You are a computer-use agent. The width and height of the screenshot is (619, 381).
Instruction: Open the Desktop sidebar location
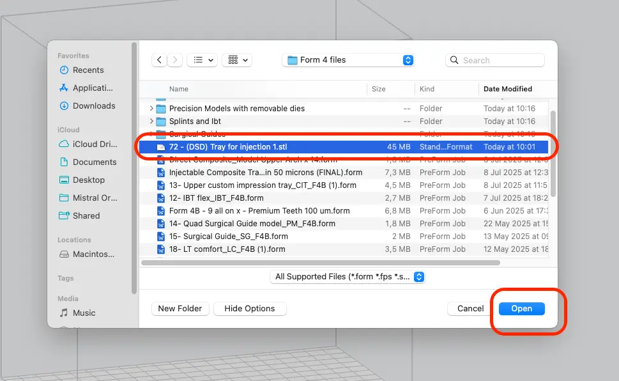(88, 180)
